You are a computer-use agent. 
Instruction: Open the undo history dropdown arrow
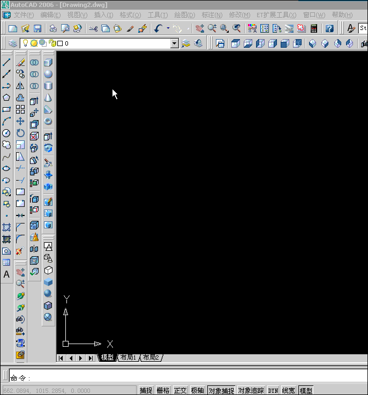(x=168, y=28)
